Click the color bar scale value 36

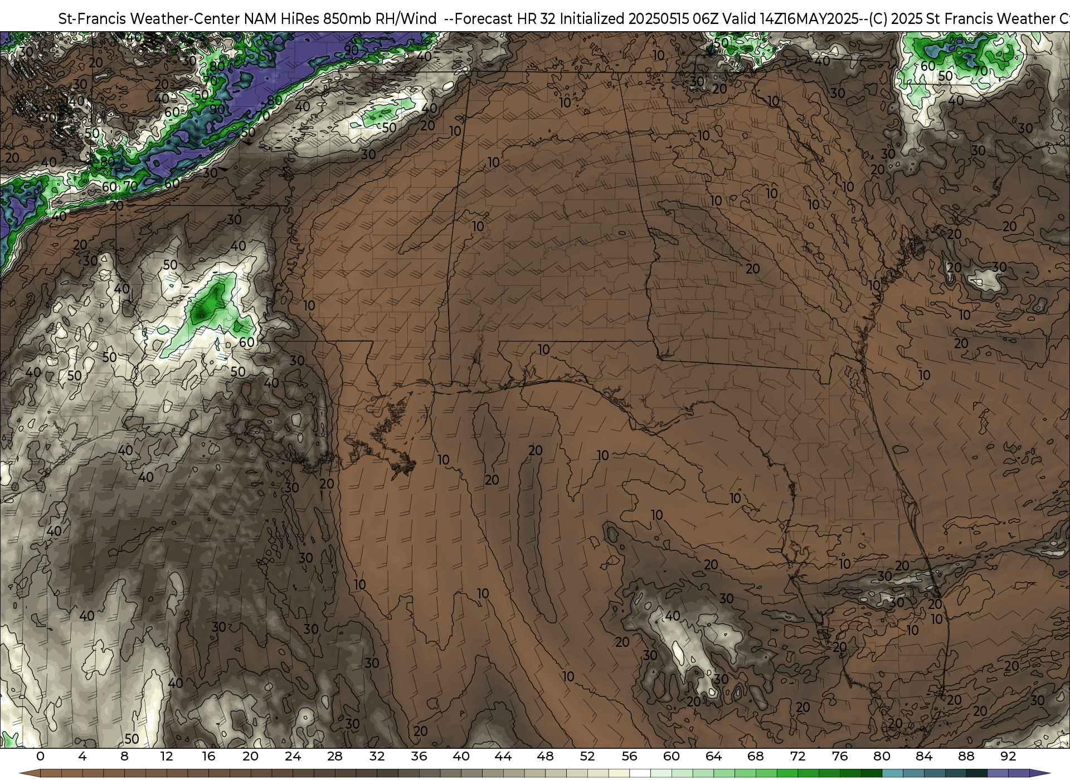pos(419,756)
